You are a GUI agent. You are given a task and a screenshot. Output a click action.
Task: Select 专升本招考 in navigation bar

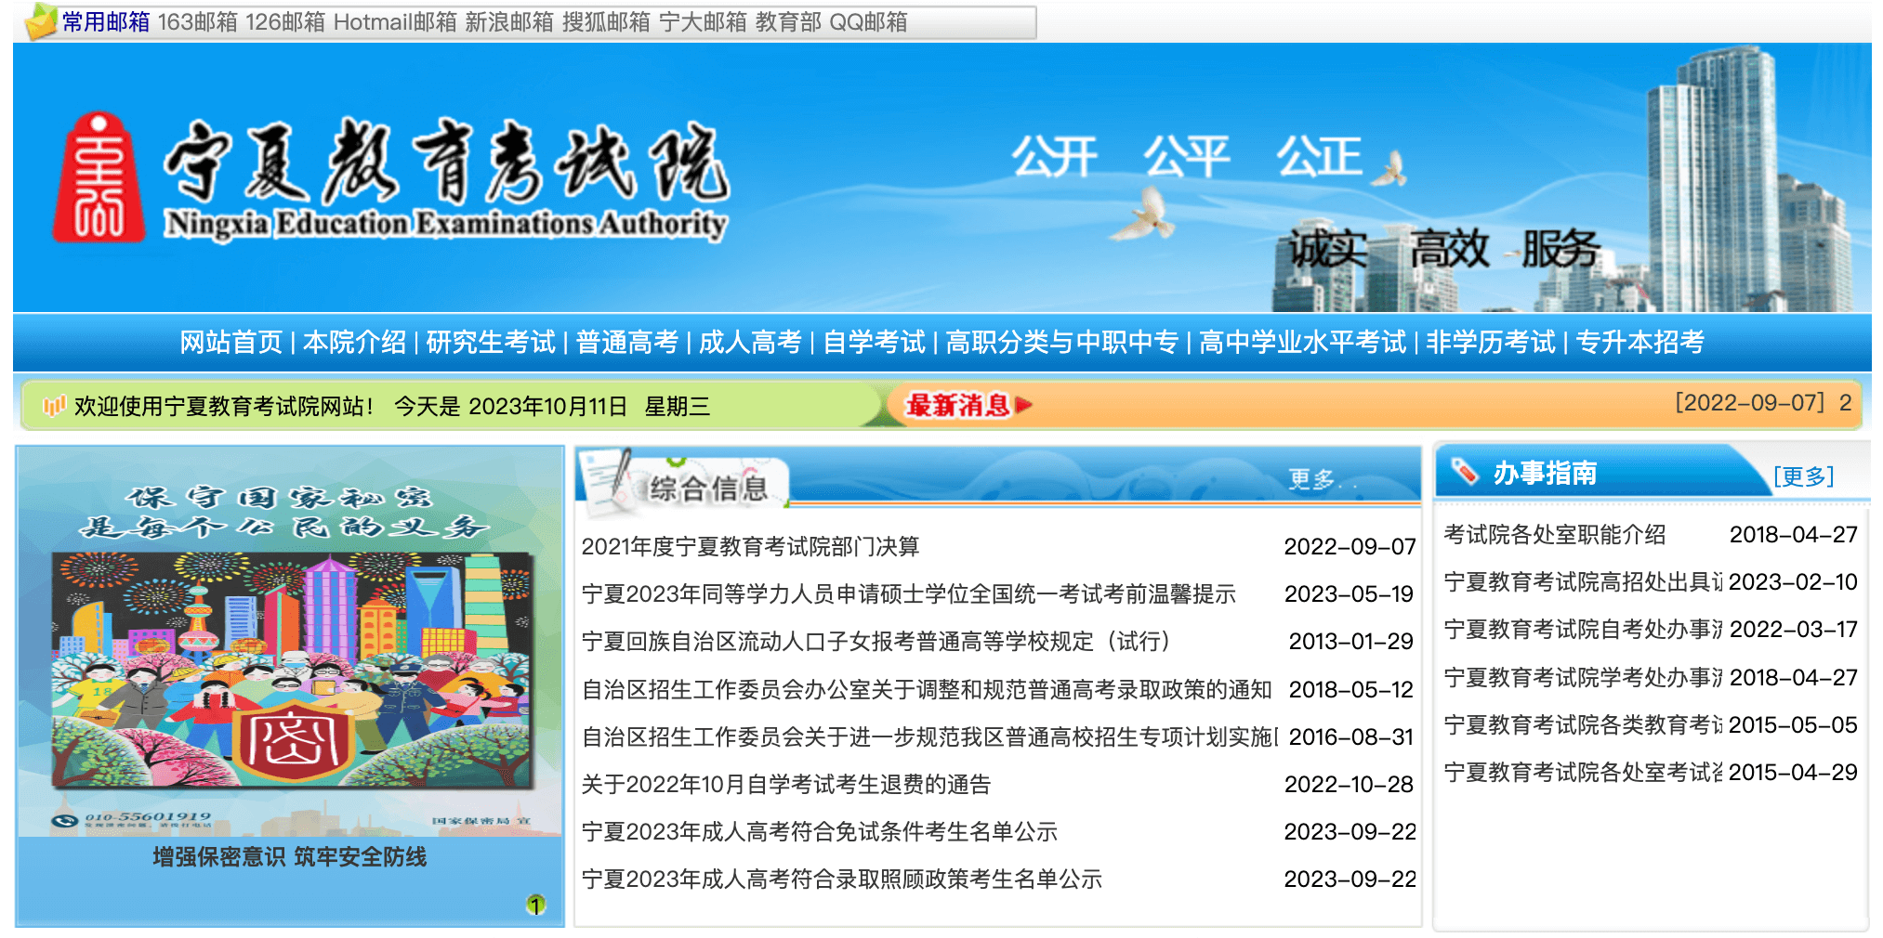1639,343
